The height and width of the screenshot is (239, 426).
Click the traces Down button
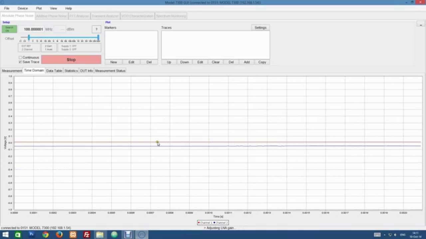click(x=184, y=62)
